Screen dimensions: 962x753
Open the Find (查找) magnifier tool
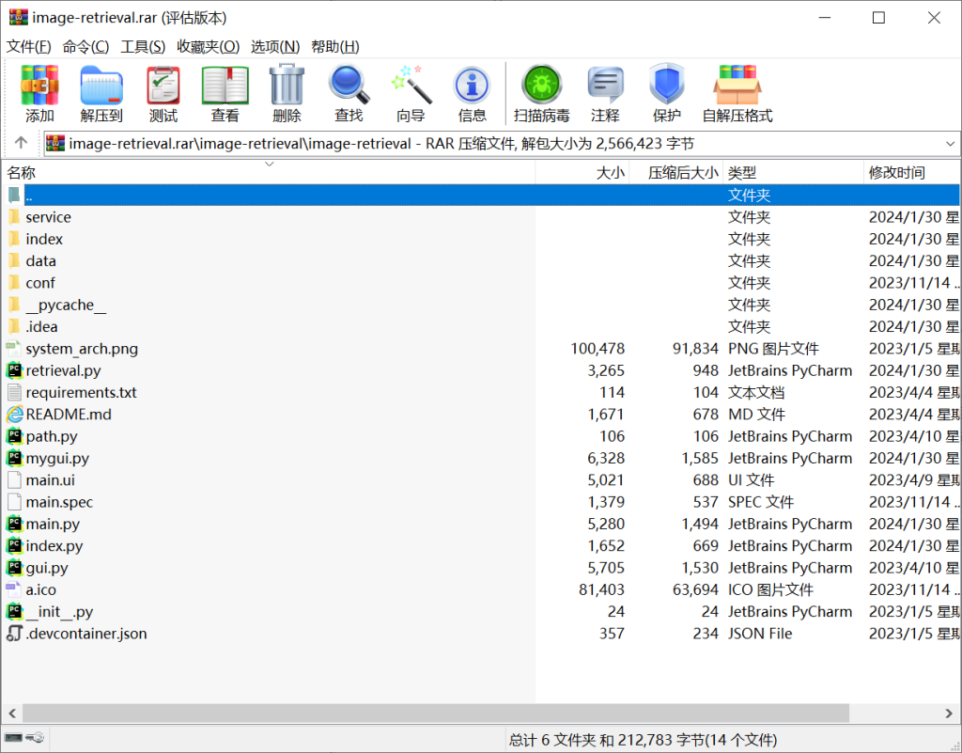coord(349,94)
